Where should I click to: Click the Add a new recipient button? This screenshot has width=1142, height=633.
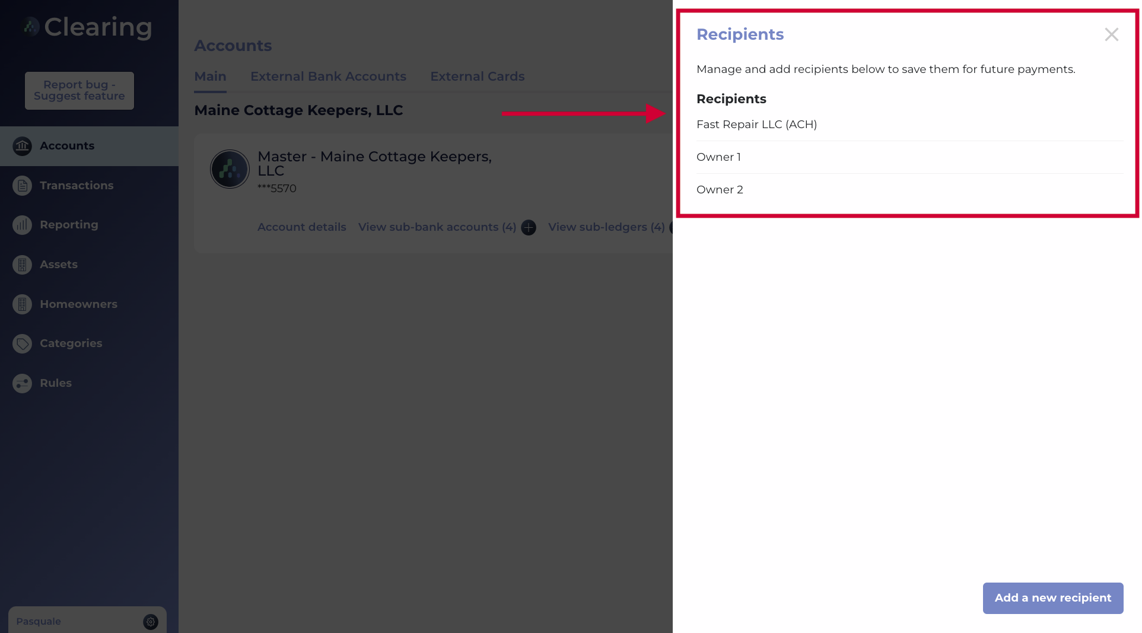pos(1052,598)
